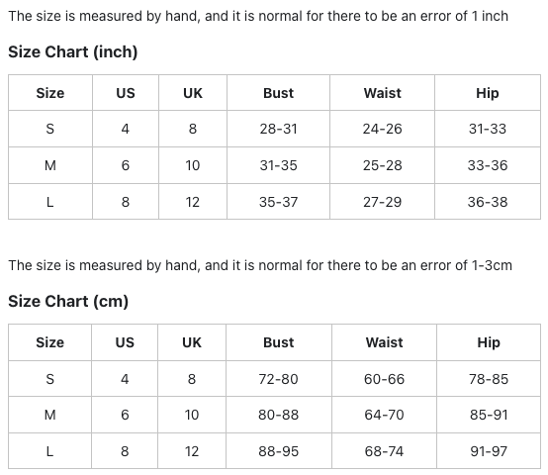
Task: Click the L size cell in cm chart
Action: pyautogui.click(x=50, y=451)
